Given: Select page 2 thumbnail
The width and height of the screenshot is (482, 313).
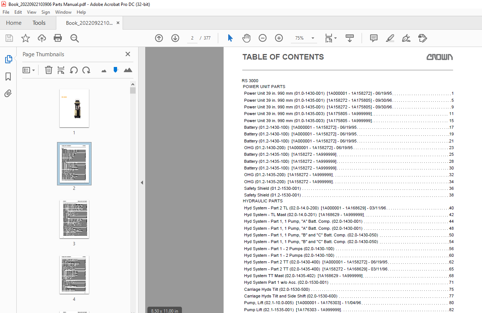Looking at the screenshot, I should (x=74, y=164).
